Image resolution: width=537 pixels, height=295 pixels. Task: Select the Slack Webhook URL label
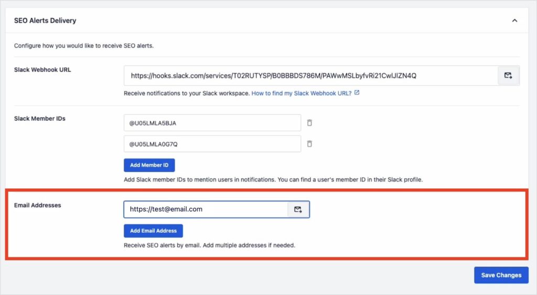(x=42, y=70)
